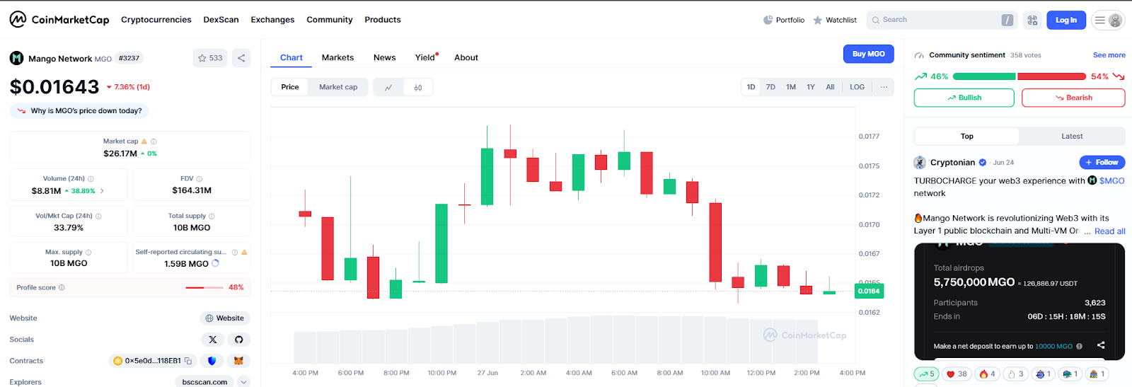Image resolution: width=1132 pixels, height=387 pixels.
Task: Open the Website link button
Action: click(x=225, y=318)
